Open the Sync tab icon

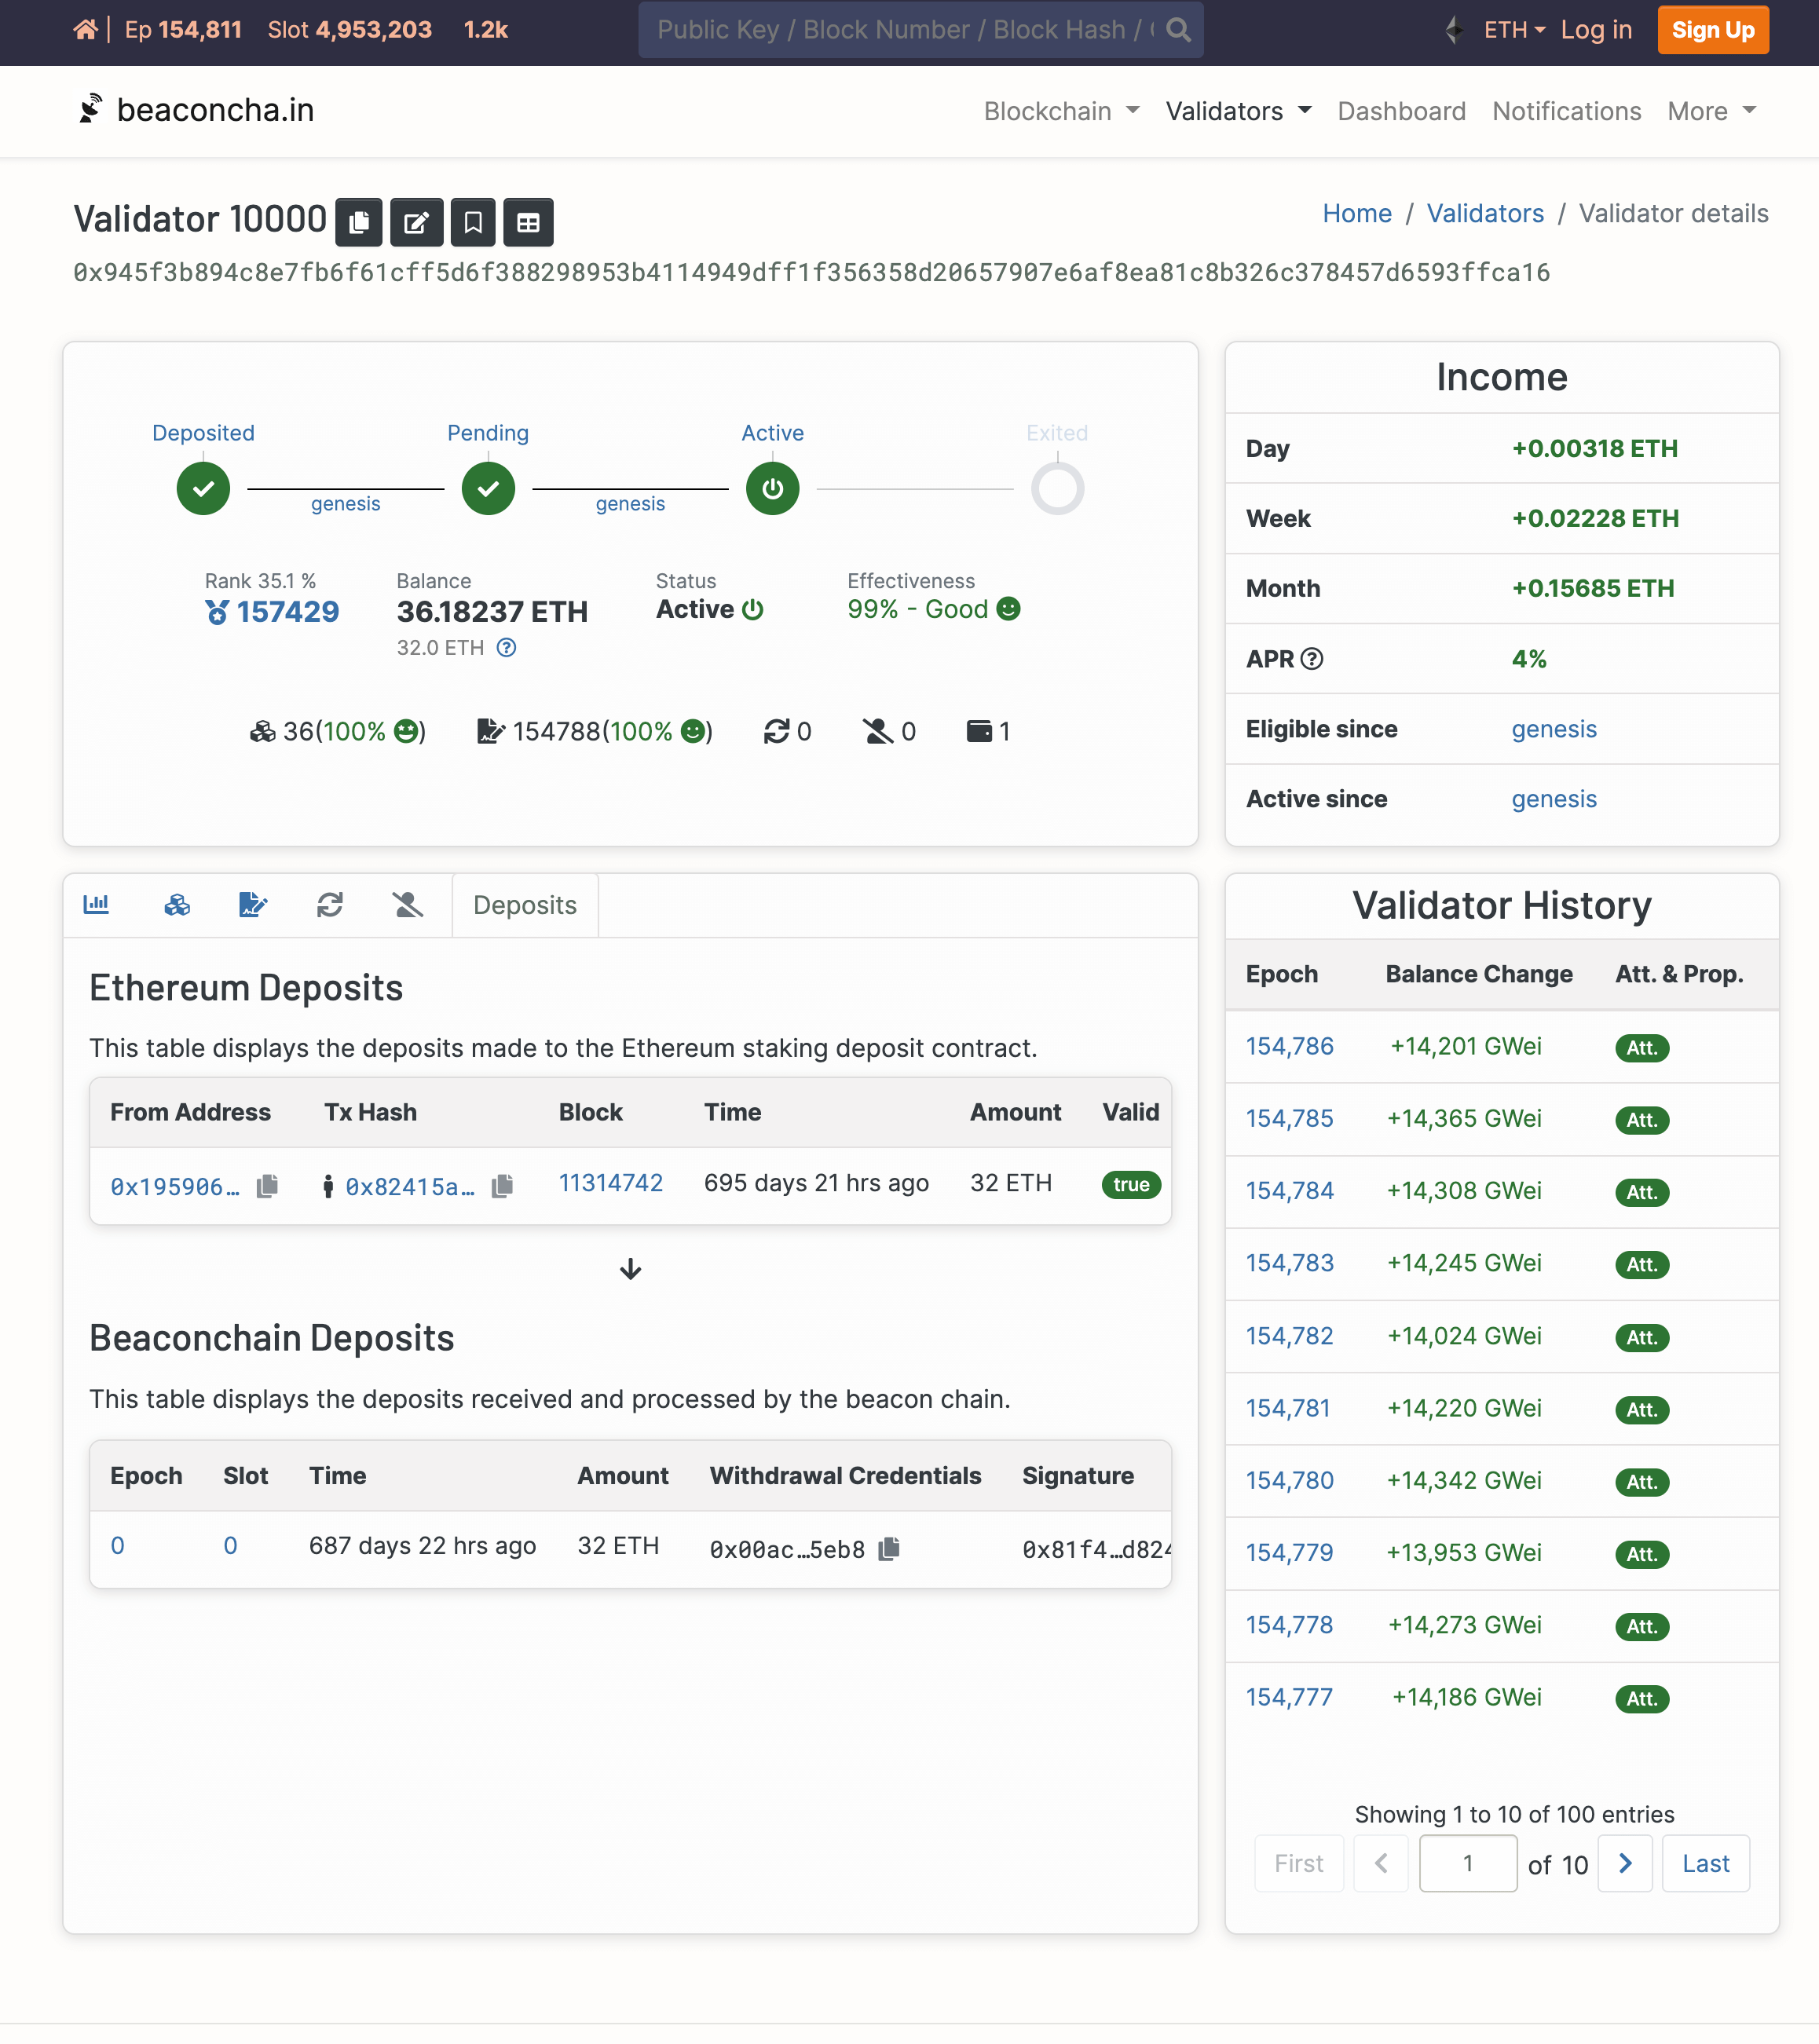(x=330, y=905)
